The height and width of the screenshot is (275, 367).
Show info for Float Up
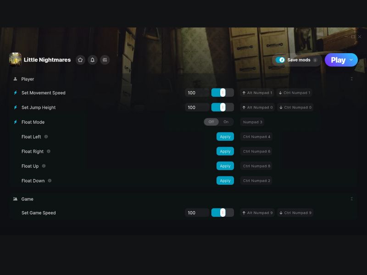pyautogui.click(x=44, y=166)
